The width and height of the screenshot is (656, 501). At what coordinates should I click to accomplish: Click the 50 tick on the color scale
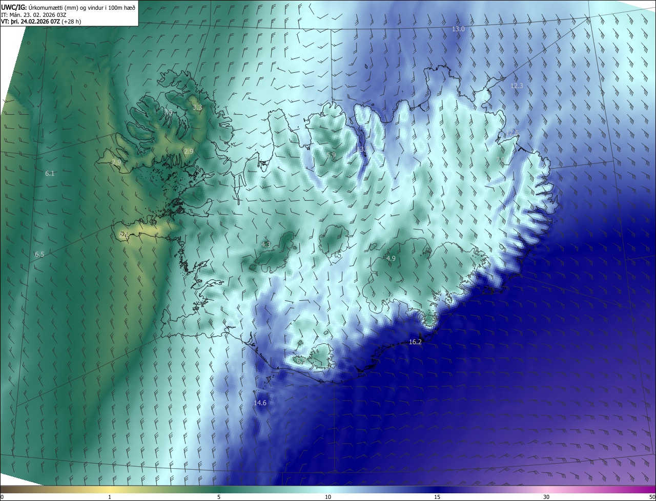click(652, 497)
